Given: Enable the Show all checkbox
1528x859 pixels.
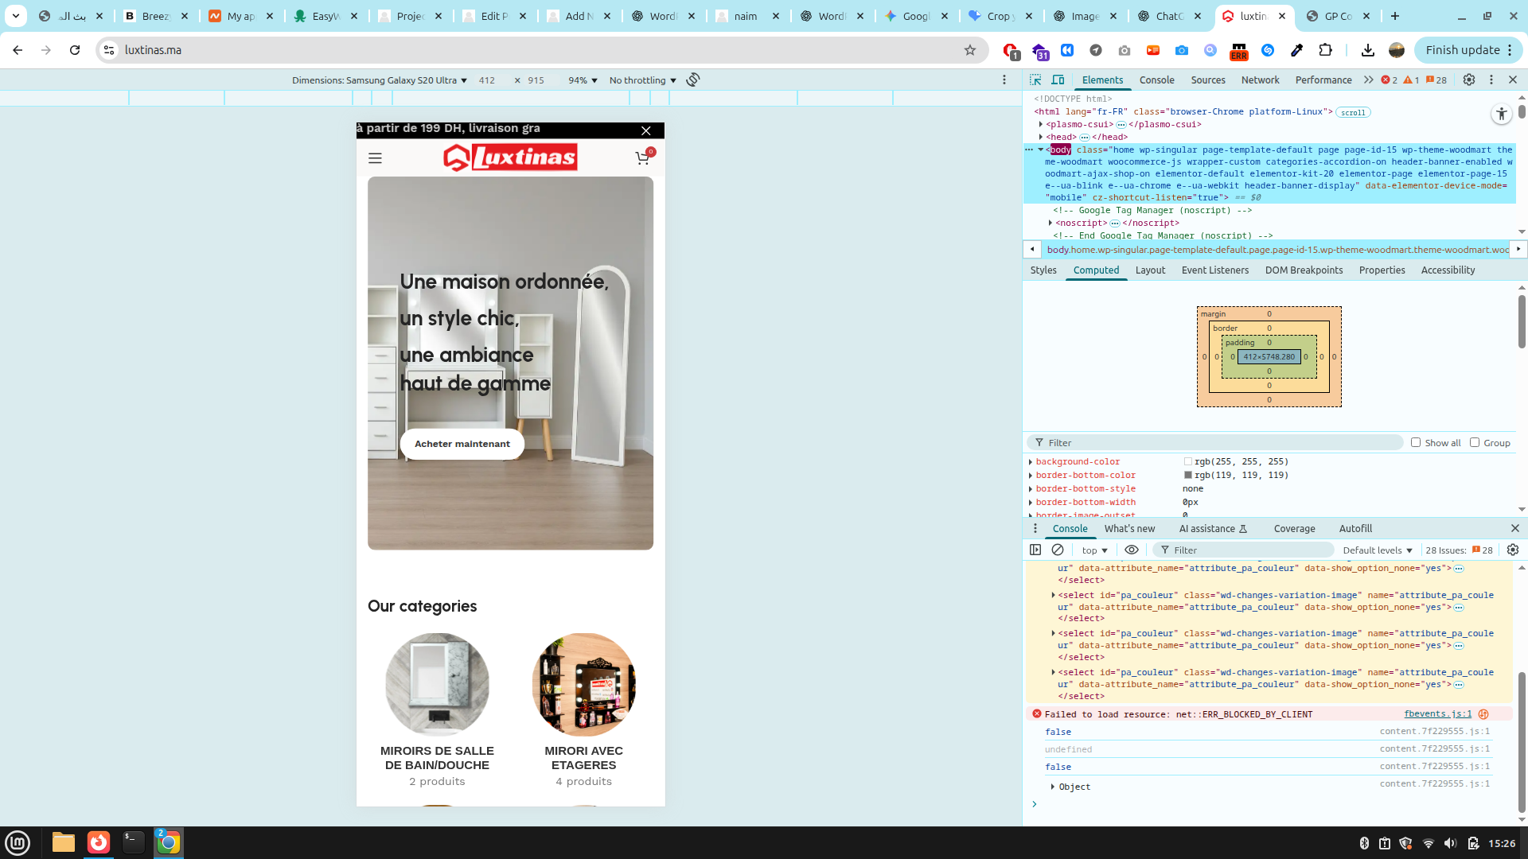Looking at the screenshot, I should click(x=1416, y=442).
